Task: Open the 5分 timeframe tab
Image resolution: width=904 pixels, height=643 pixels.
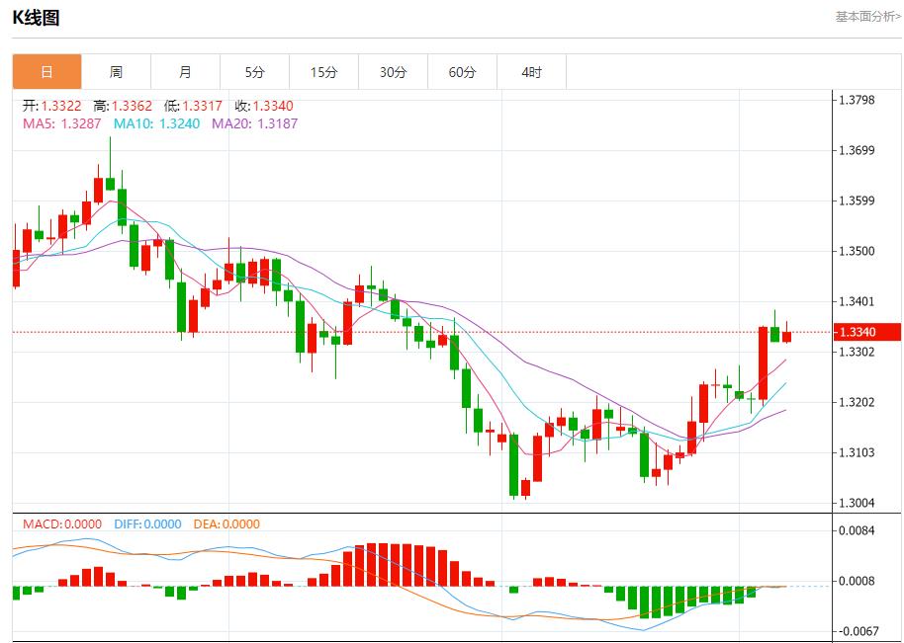Action: tap(254, 72)
